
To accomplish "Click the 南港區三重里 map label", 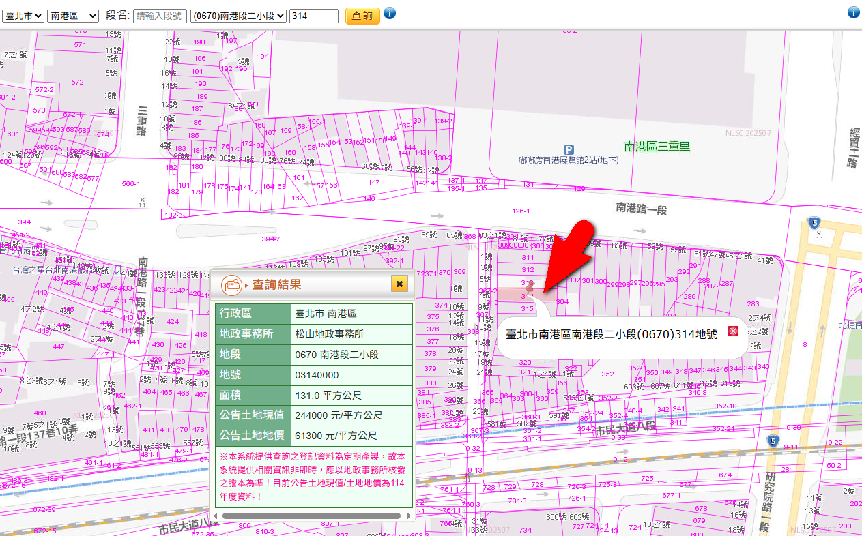I will 657,146.
